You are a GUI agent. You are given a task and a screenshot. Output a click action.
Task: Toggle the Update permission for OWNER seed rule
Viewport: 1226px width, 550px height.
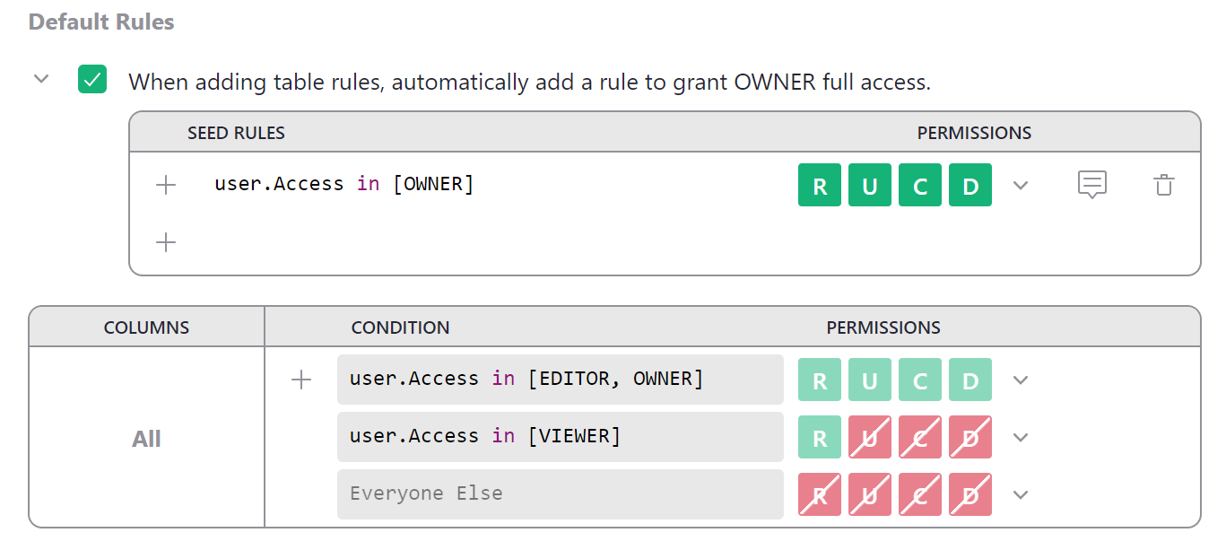coord(869,185)
